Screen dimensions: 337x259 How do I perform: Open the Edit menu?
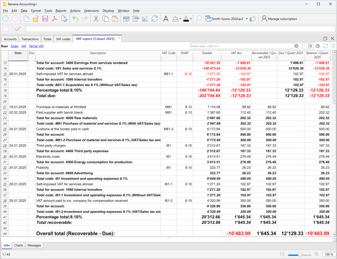(14, 11)
